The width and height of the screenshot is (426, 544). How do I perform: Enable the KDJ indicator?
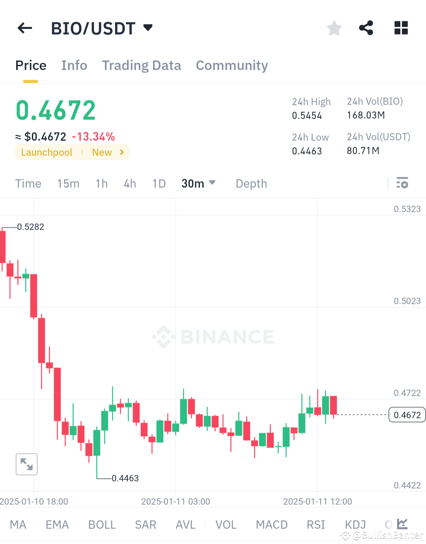tap(355, 524)
